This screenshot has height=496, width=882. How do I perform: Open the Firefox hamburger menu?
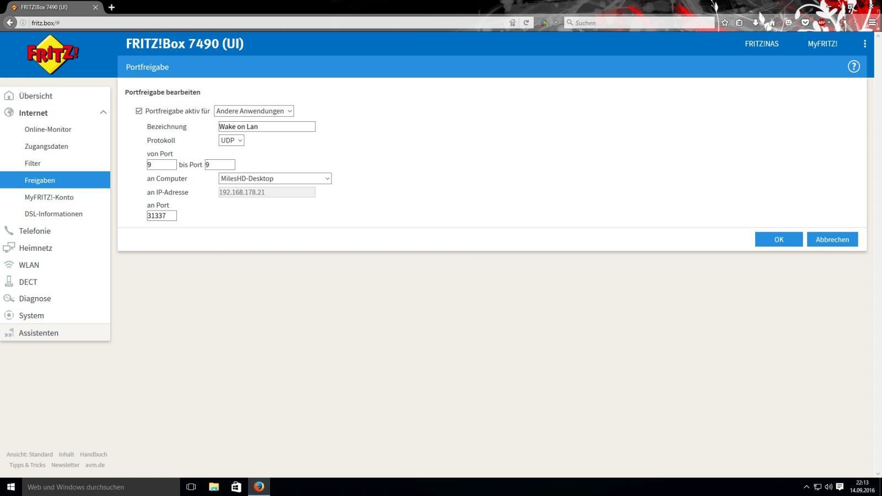[x=872, y=23]
